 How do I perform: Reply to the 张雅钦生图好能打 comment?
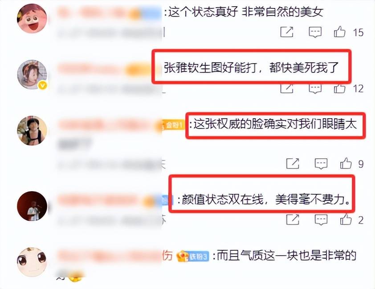(315, 88)
